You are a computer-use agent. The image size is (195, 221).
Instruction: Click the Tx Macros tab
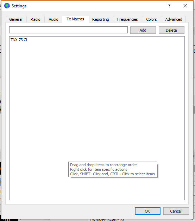75,19
